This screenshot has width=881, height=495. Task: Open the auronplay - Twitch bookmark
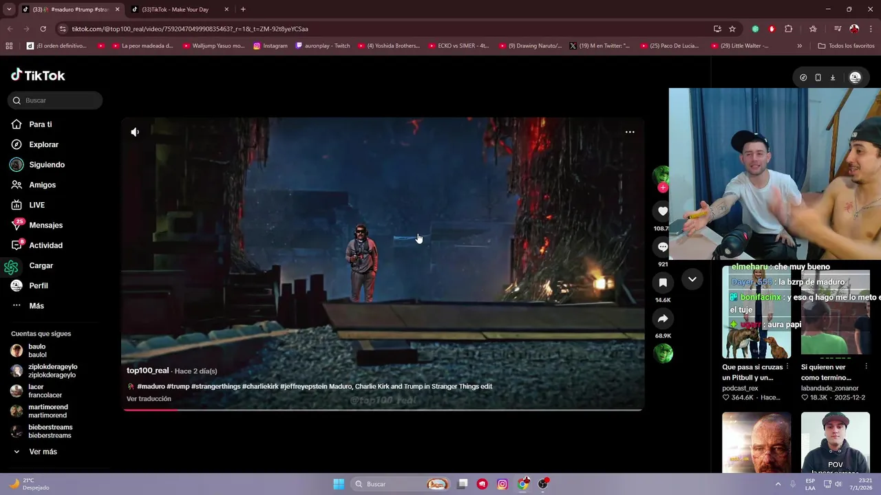point(323,46)
